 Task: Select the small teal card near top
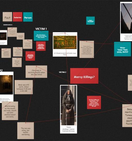pyautogui.click(x=90, y=21)
